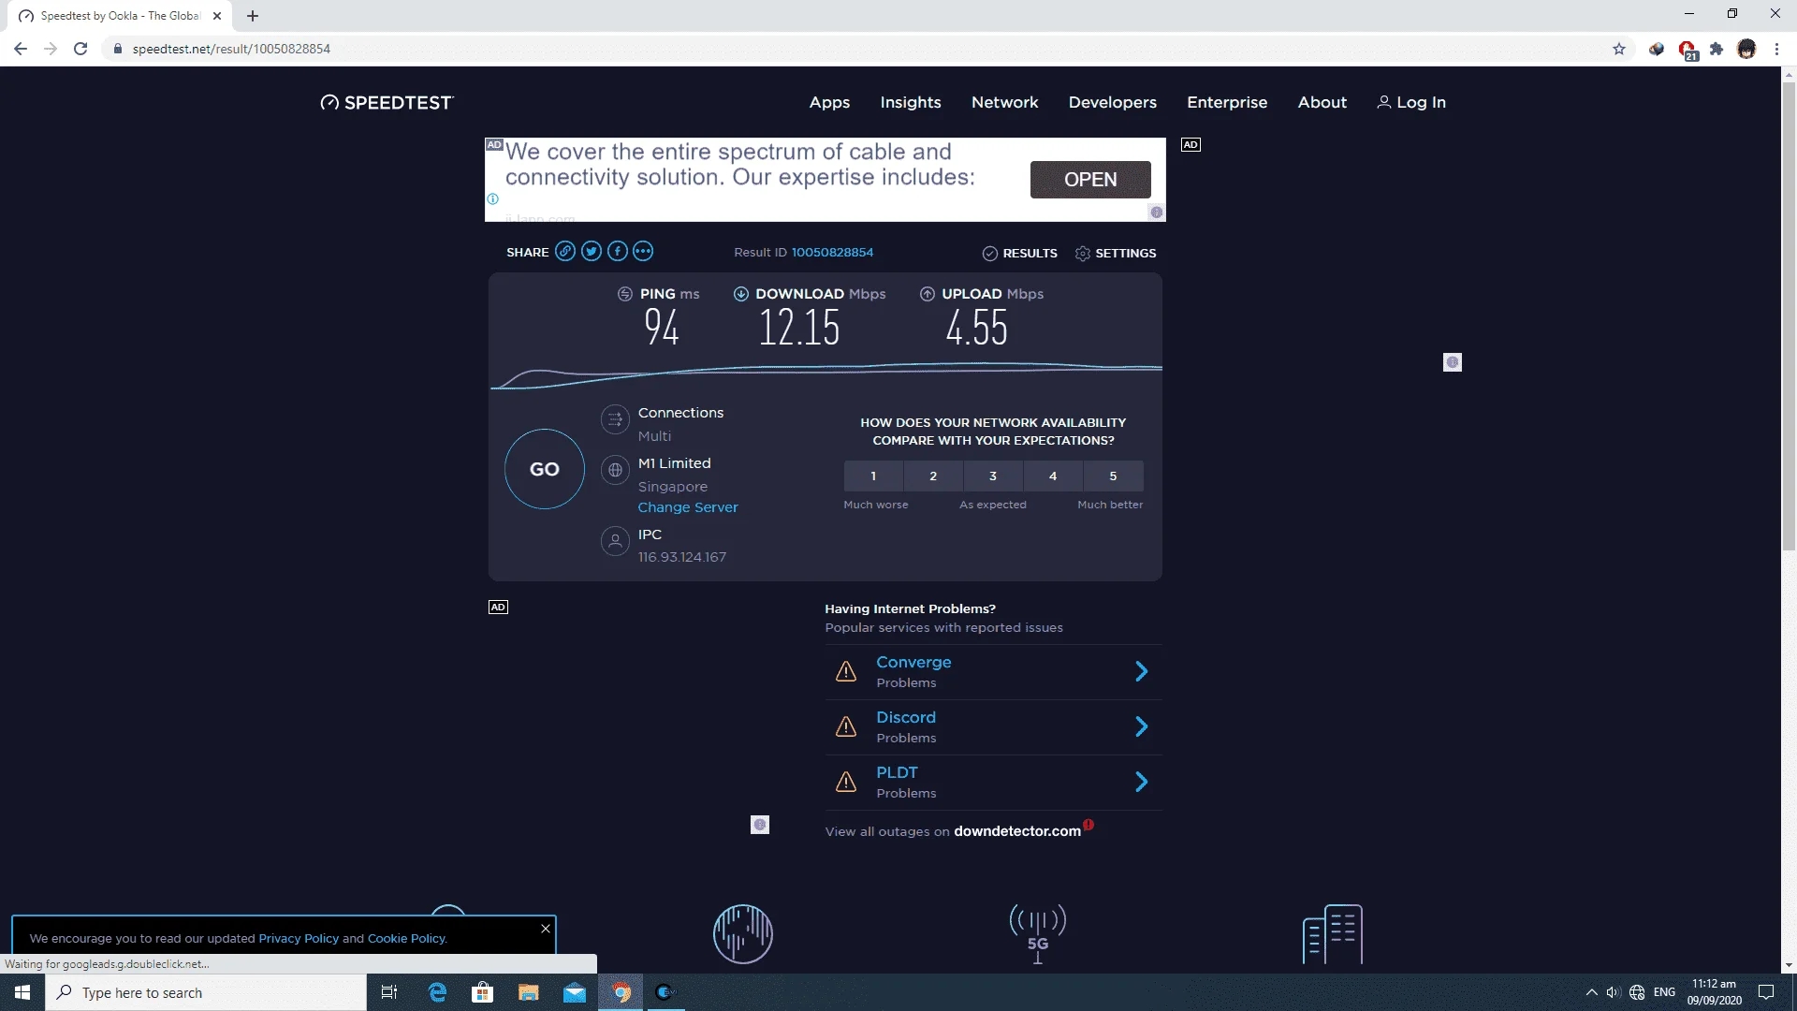Click the Connections mode icon
Image resolution: width=1797 pixels, height=1011 pixels.
(x=615, y=419)
